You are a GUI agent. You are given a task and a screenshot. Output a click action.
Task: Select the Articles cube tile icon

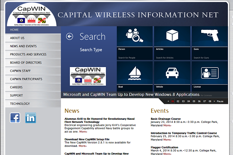click(172, 35)
